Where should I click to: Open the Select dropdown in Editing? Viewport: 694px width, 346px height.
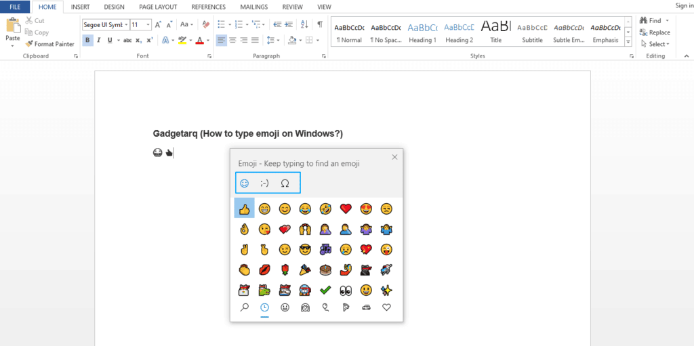[655, 44]
